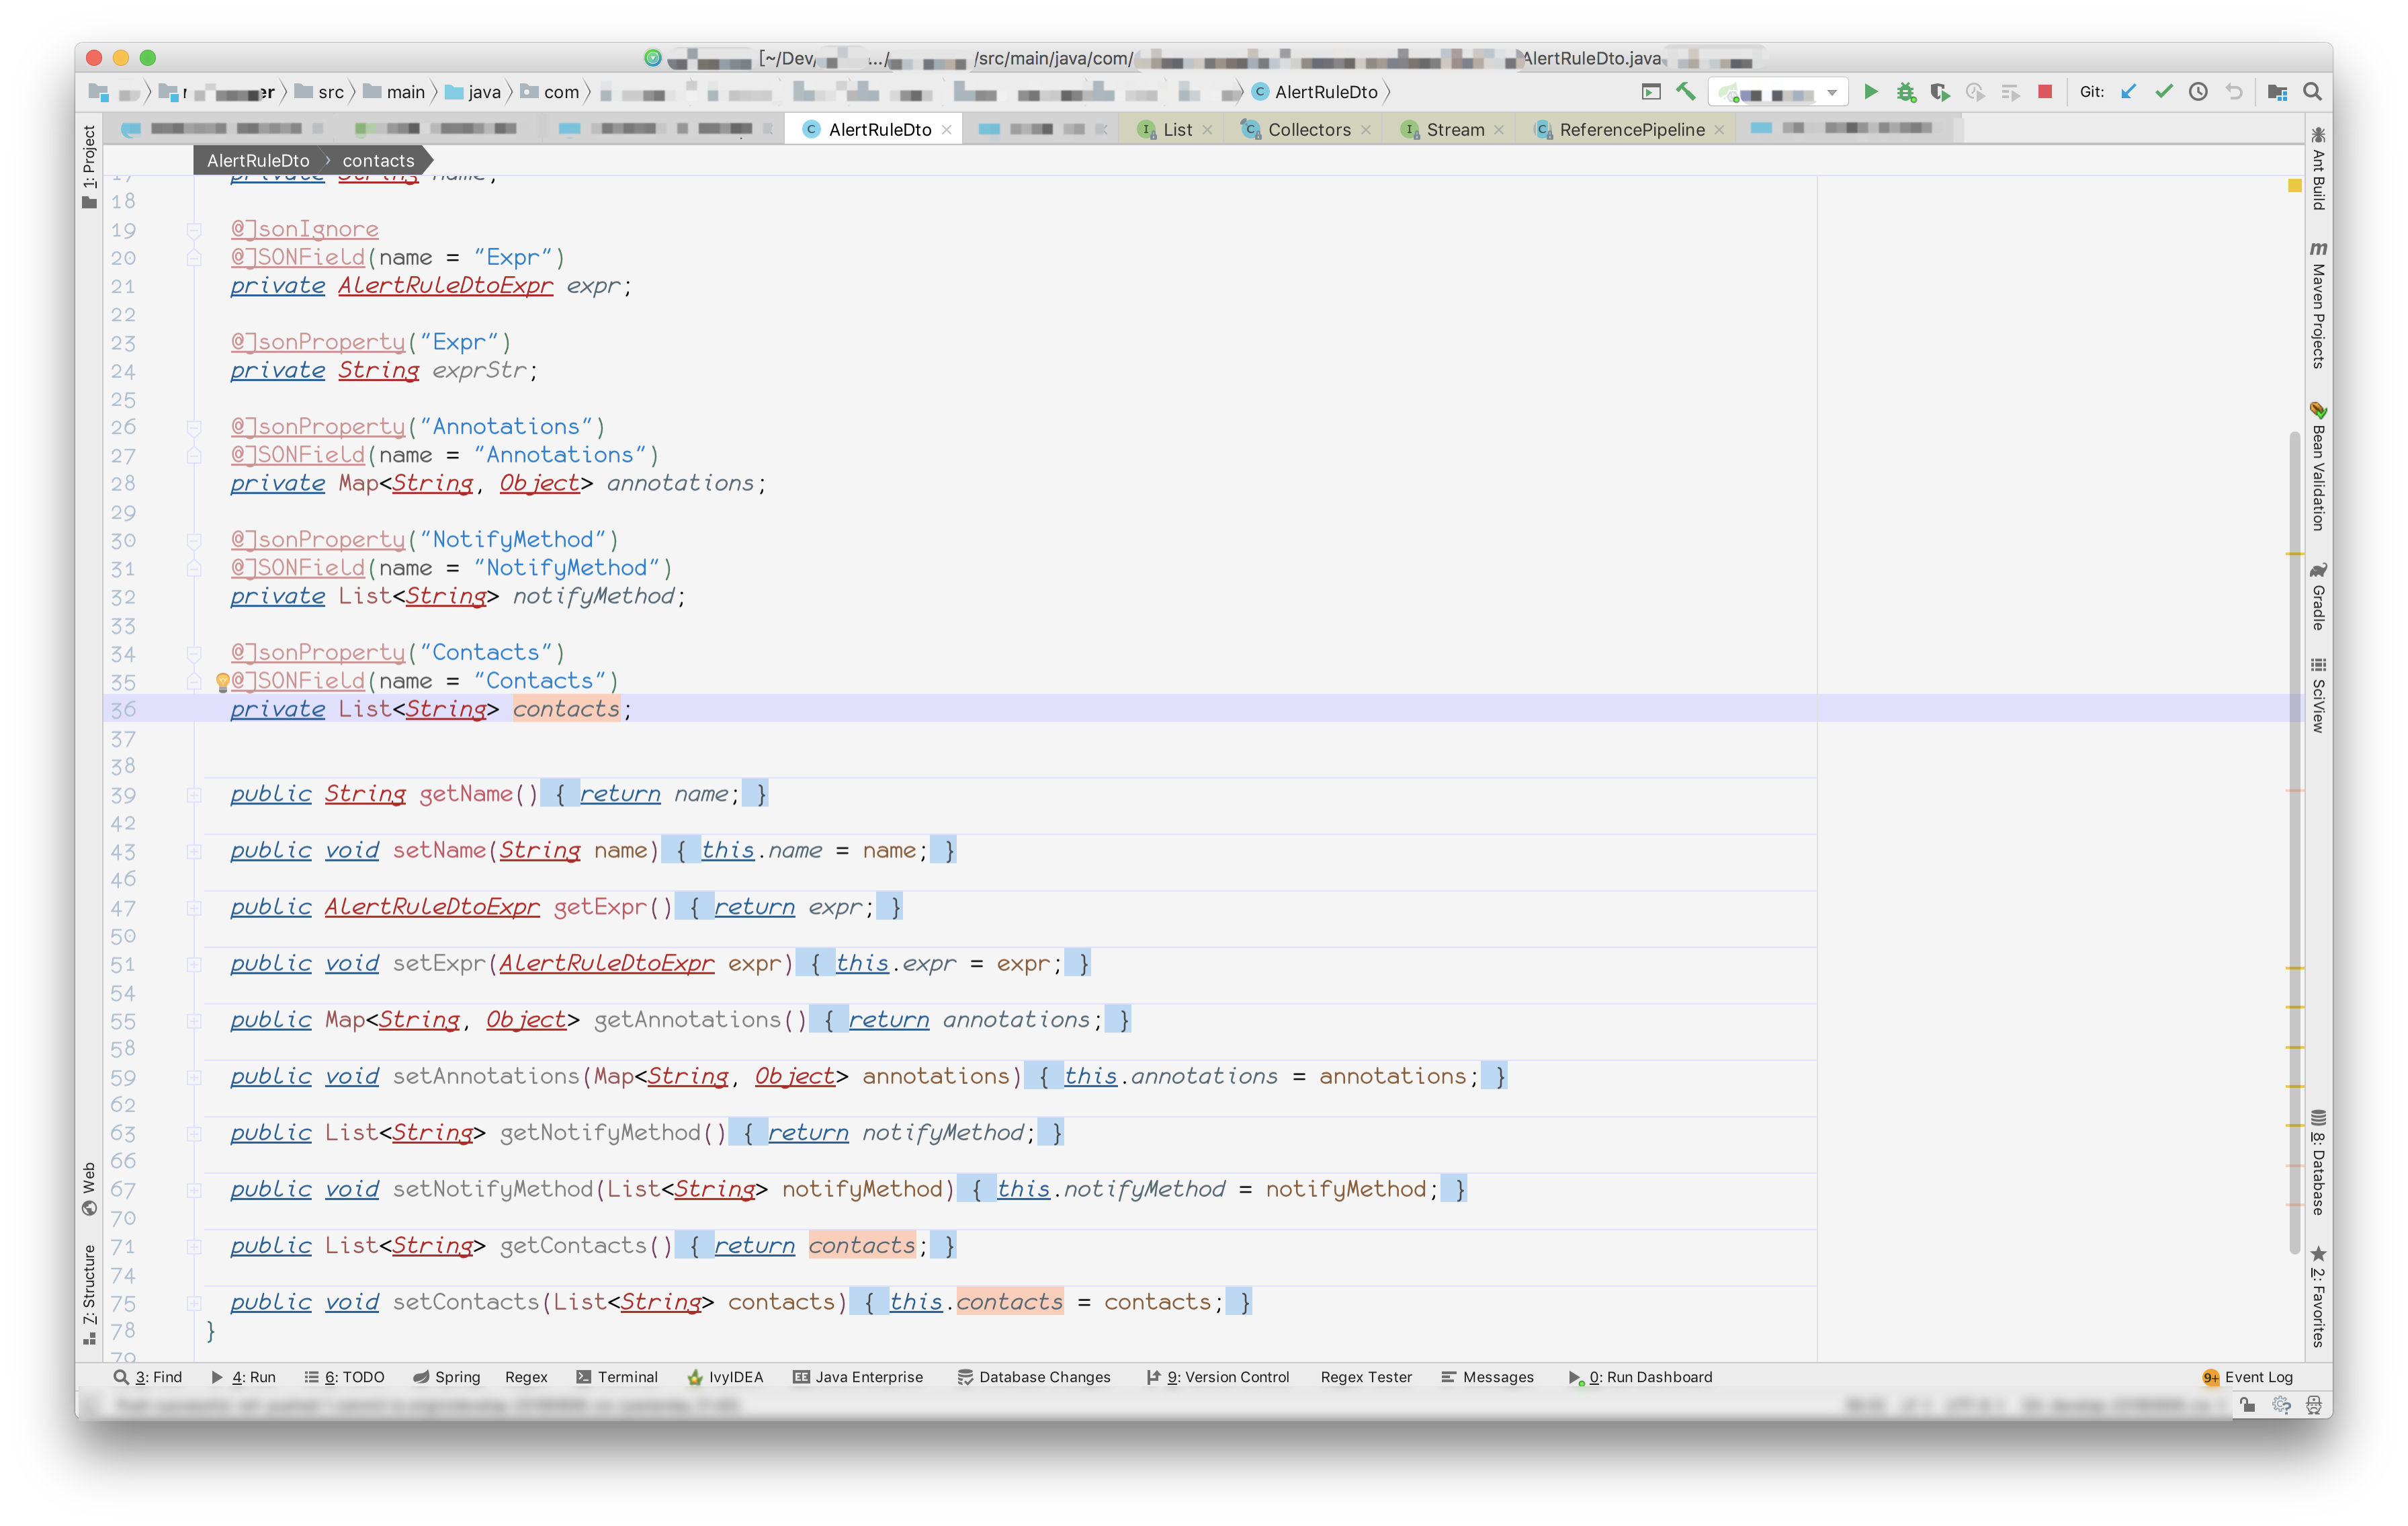Open Project Structure folder icon

(2277, 92)
